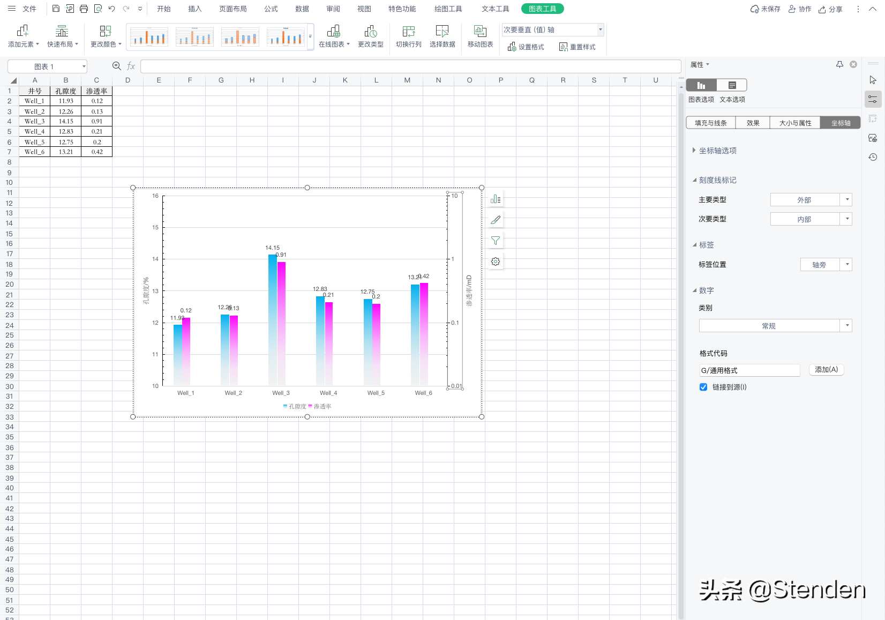Open the 快速布局 quick layout icon
Screen dimensions: 885x620
[62, 31]
